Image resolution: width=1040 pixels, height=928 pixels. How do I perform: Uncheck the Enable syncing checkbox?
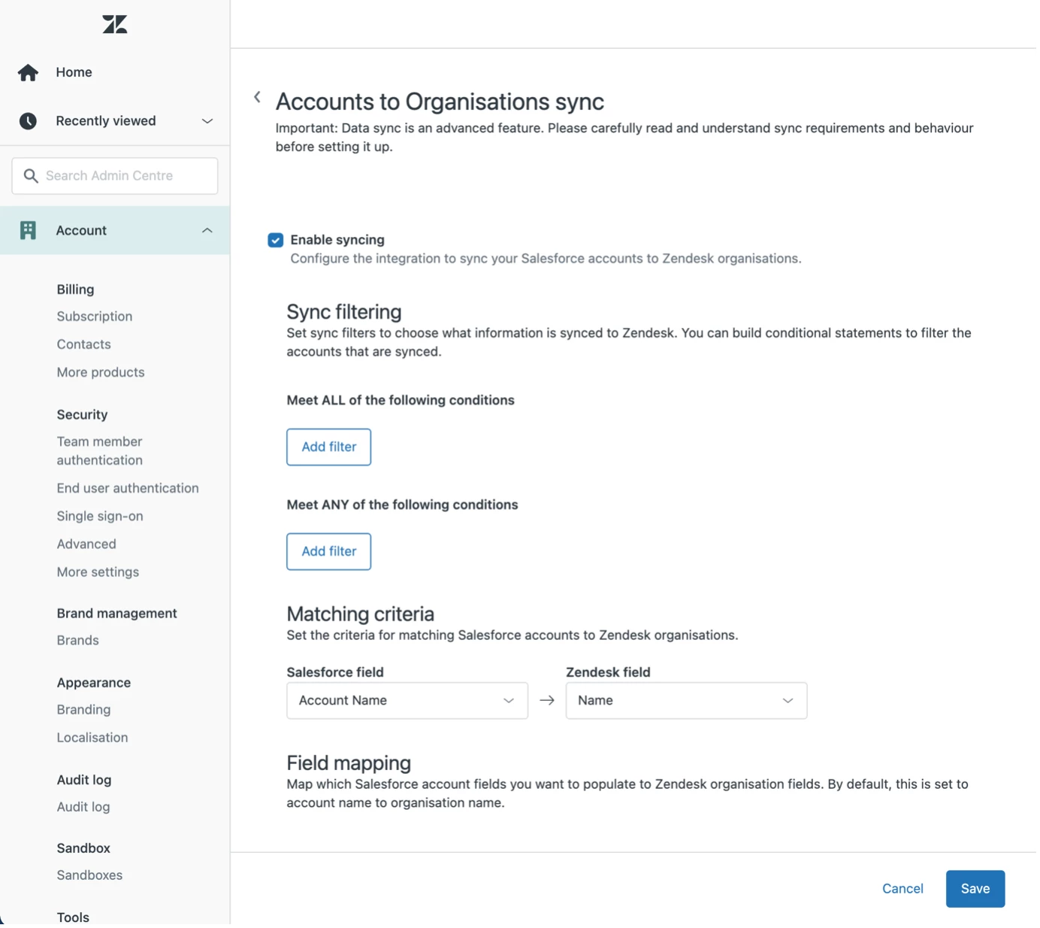276,240
